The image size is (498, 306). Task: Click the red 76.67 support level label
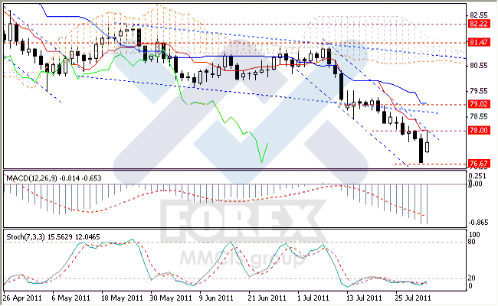tap(478, 164)
